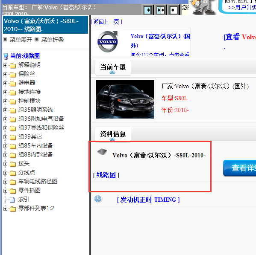The image size is (256, 255).
Task: Expand the 接地连接 tree node
Action: pyautogui.click(x=5, y=92)
